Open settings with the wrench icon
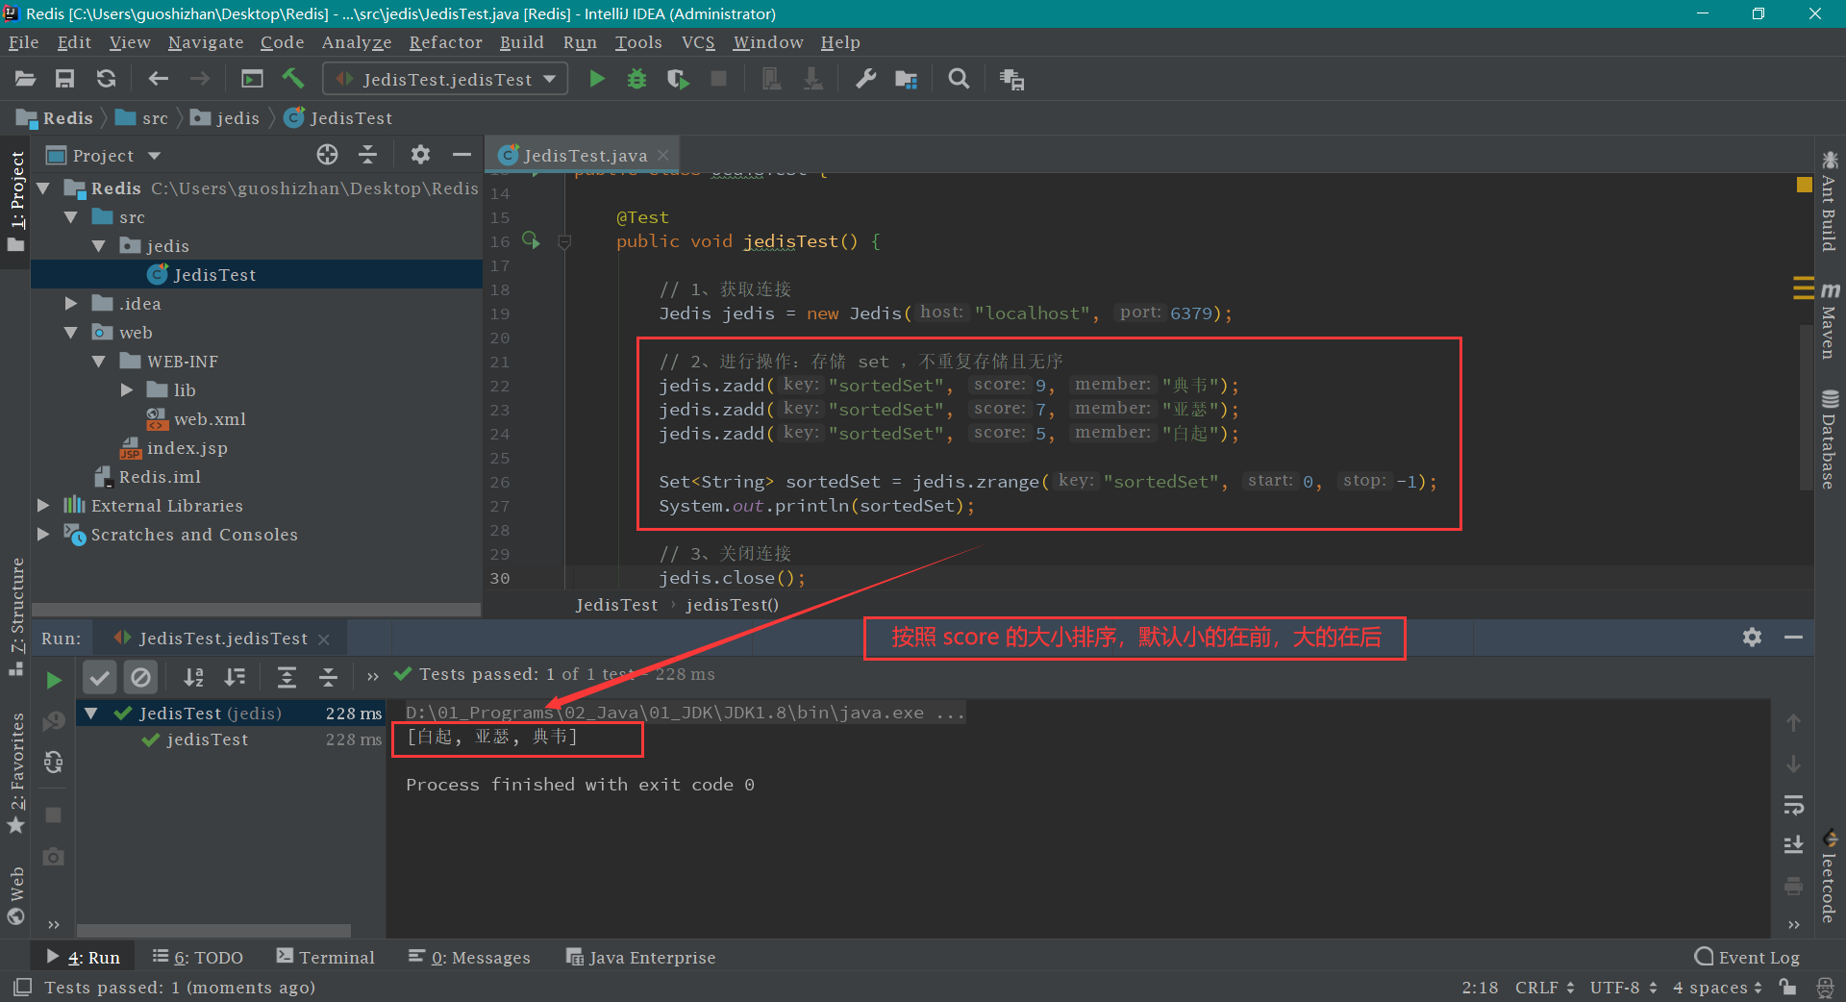 pos(865,79)
